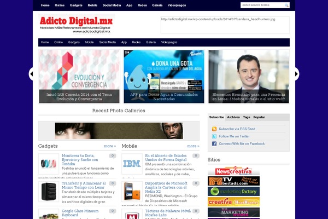Open the Newscreativa site banner
The image size is (328, 219).
(233, 171)
